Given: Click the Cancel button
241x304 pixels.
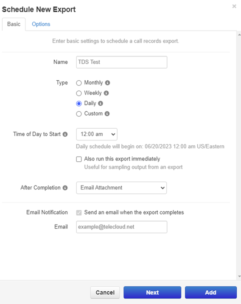Looking at the screenshot, I should [105, 293].
